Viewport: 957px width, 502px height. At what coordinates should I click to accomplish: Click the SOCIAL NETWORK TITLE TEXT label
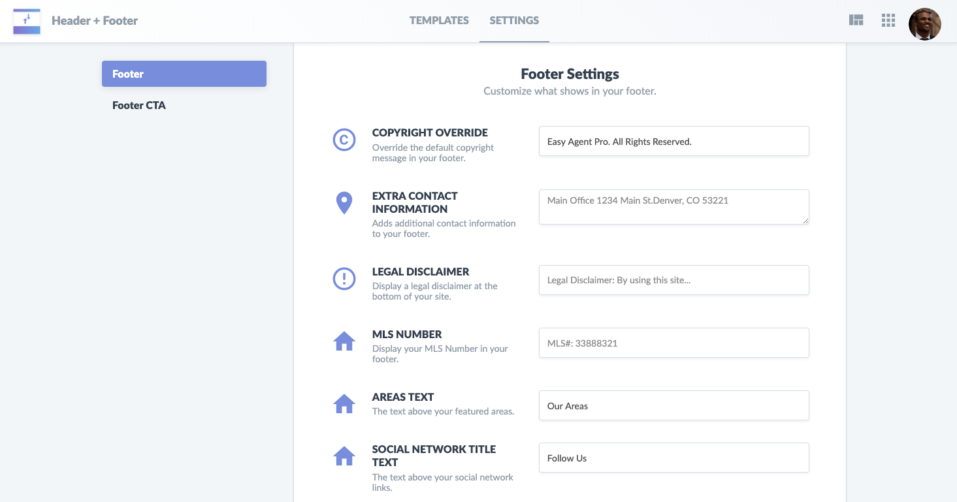pos(434,456)
